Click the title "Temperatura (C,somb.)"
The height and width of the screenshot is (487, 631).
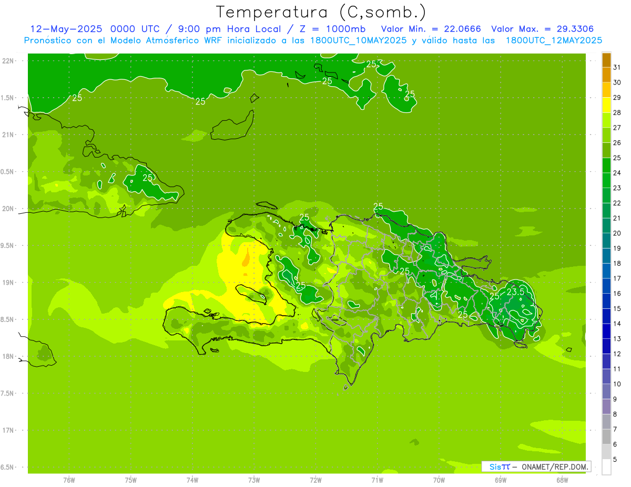tap(321, 12)
